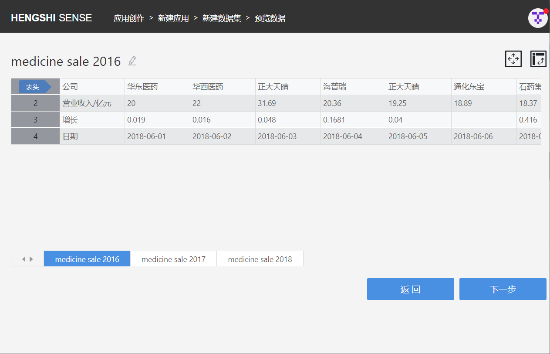Screen dimensions: 550x354
Task: Click the 2018-06-03 date cell
Action: 288,136
